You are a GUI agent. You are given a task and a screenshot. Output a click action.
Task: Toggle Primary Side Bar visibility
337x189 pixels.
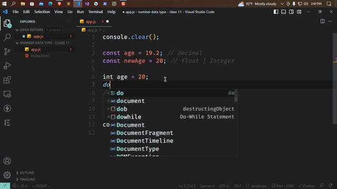point(276,12)
